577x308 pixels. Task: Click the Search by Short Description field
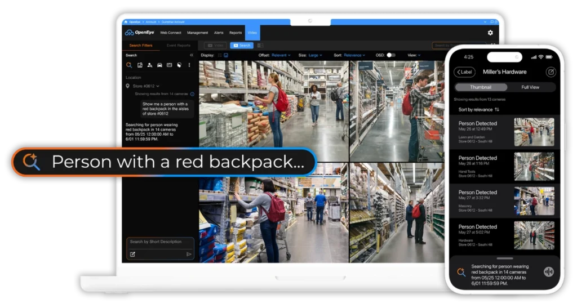[160, 249]
